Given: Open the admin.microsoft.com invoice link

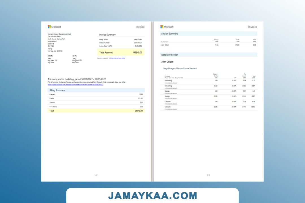Looking at the screenshot, I should click(x=75, y=84).
